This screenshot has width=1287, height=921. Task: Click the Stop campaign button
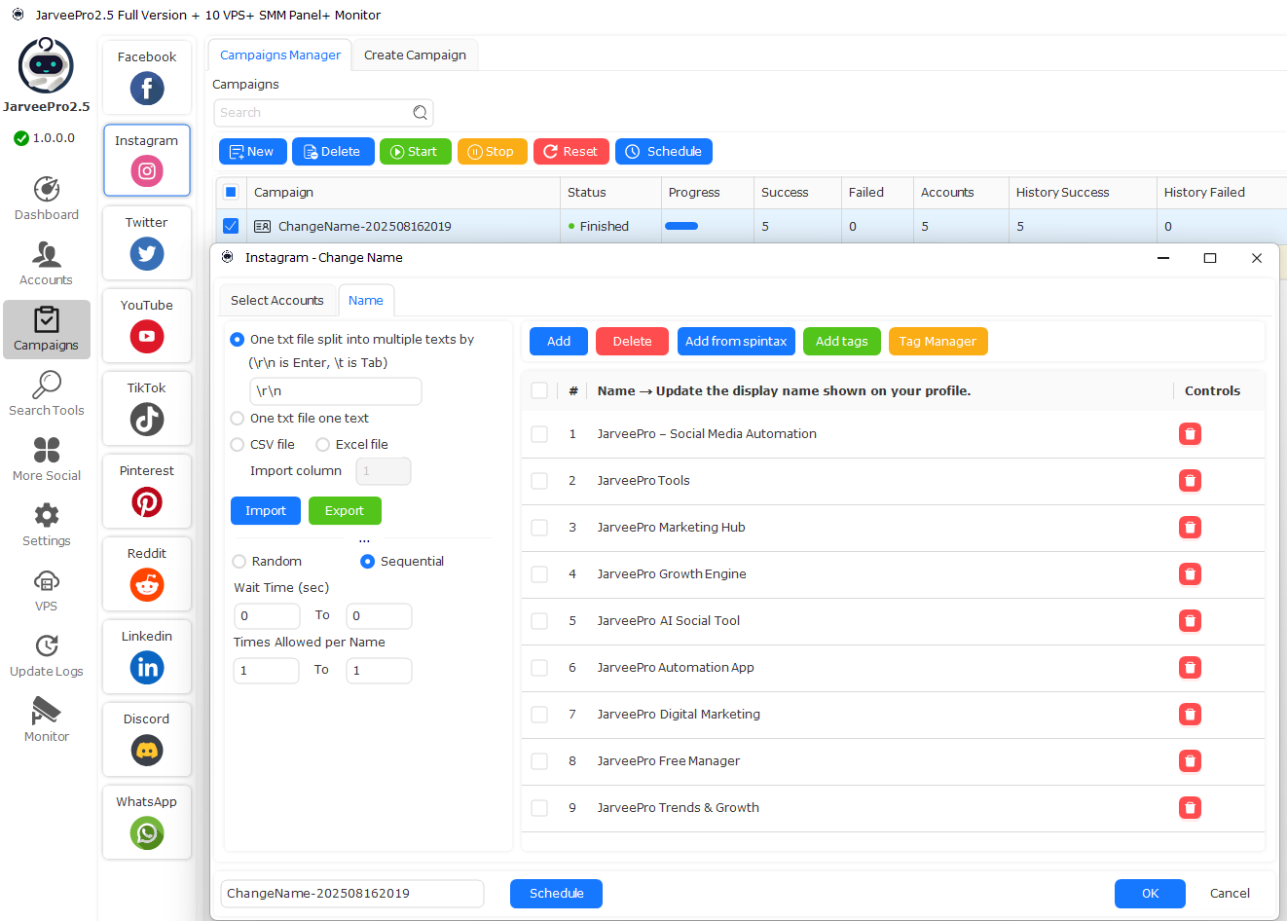click(493, 152)
